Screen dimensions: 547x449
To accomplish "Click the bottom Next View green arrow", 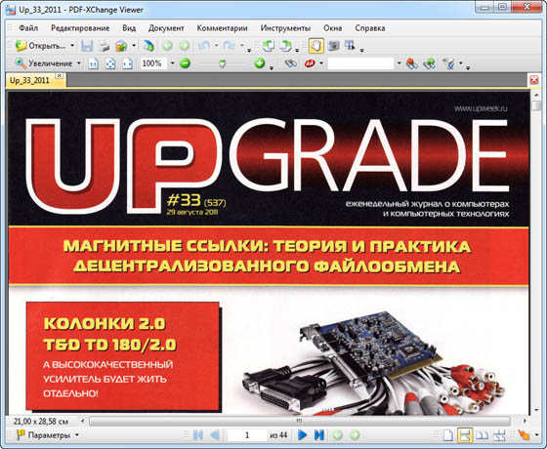I will (x=355, y=434).
